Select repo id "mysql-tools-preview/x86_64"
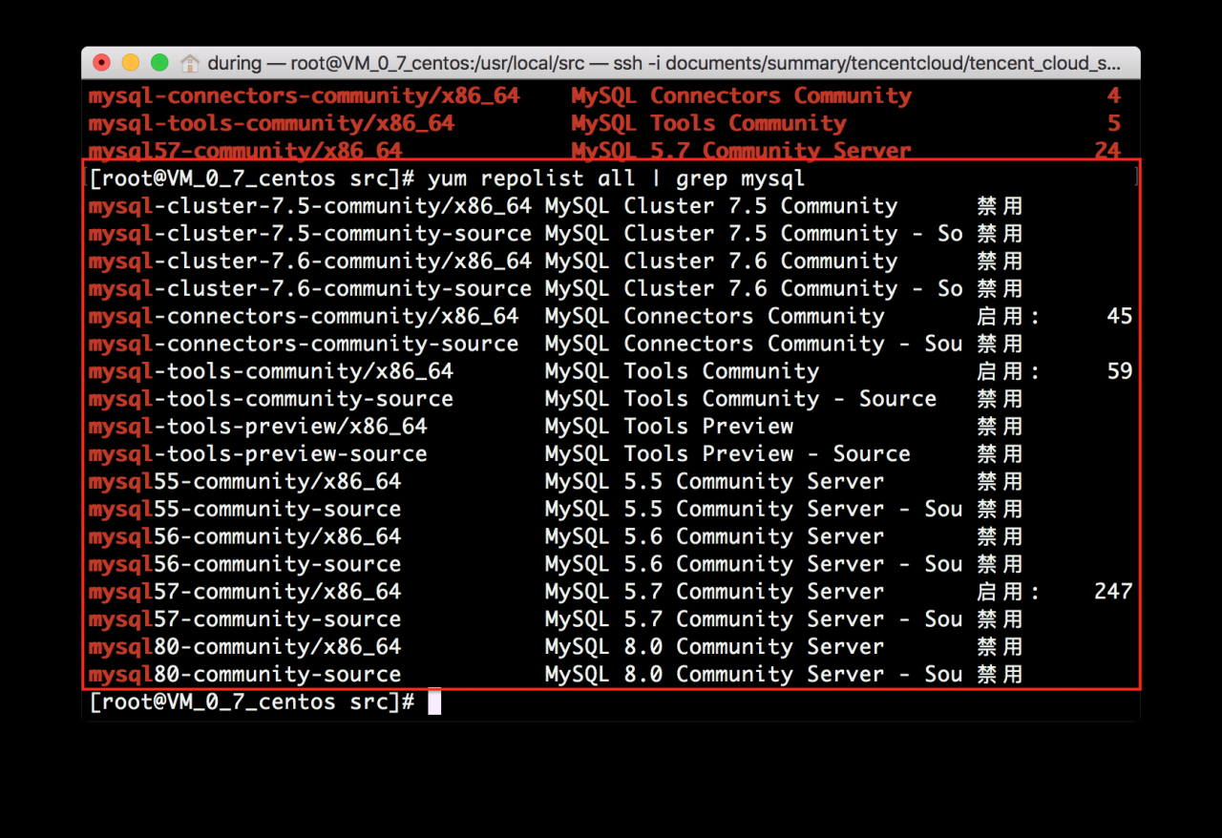 coord(258,427)
